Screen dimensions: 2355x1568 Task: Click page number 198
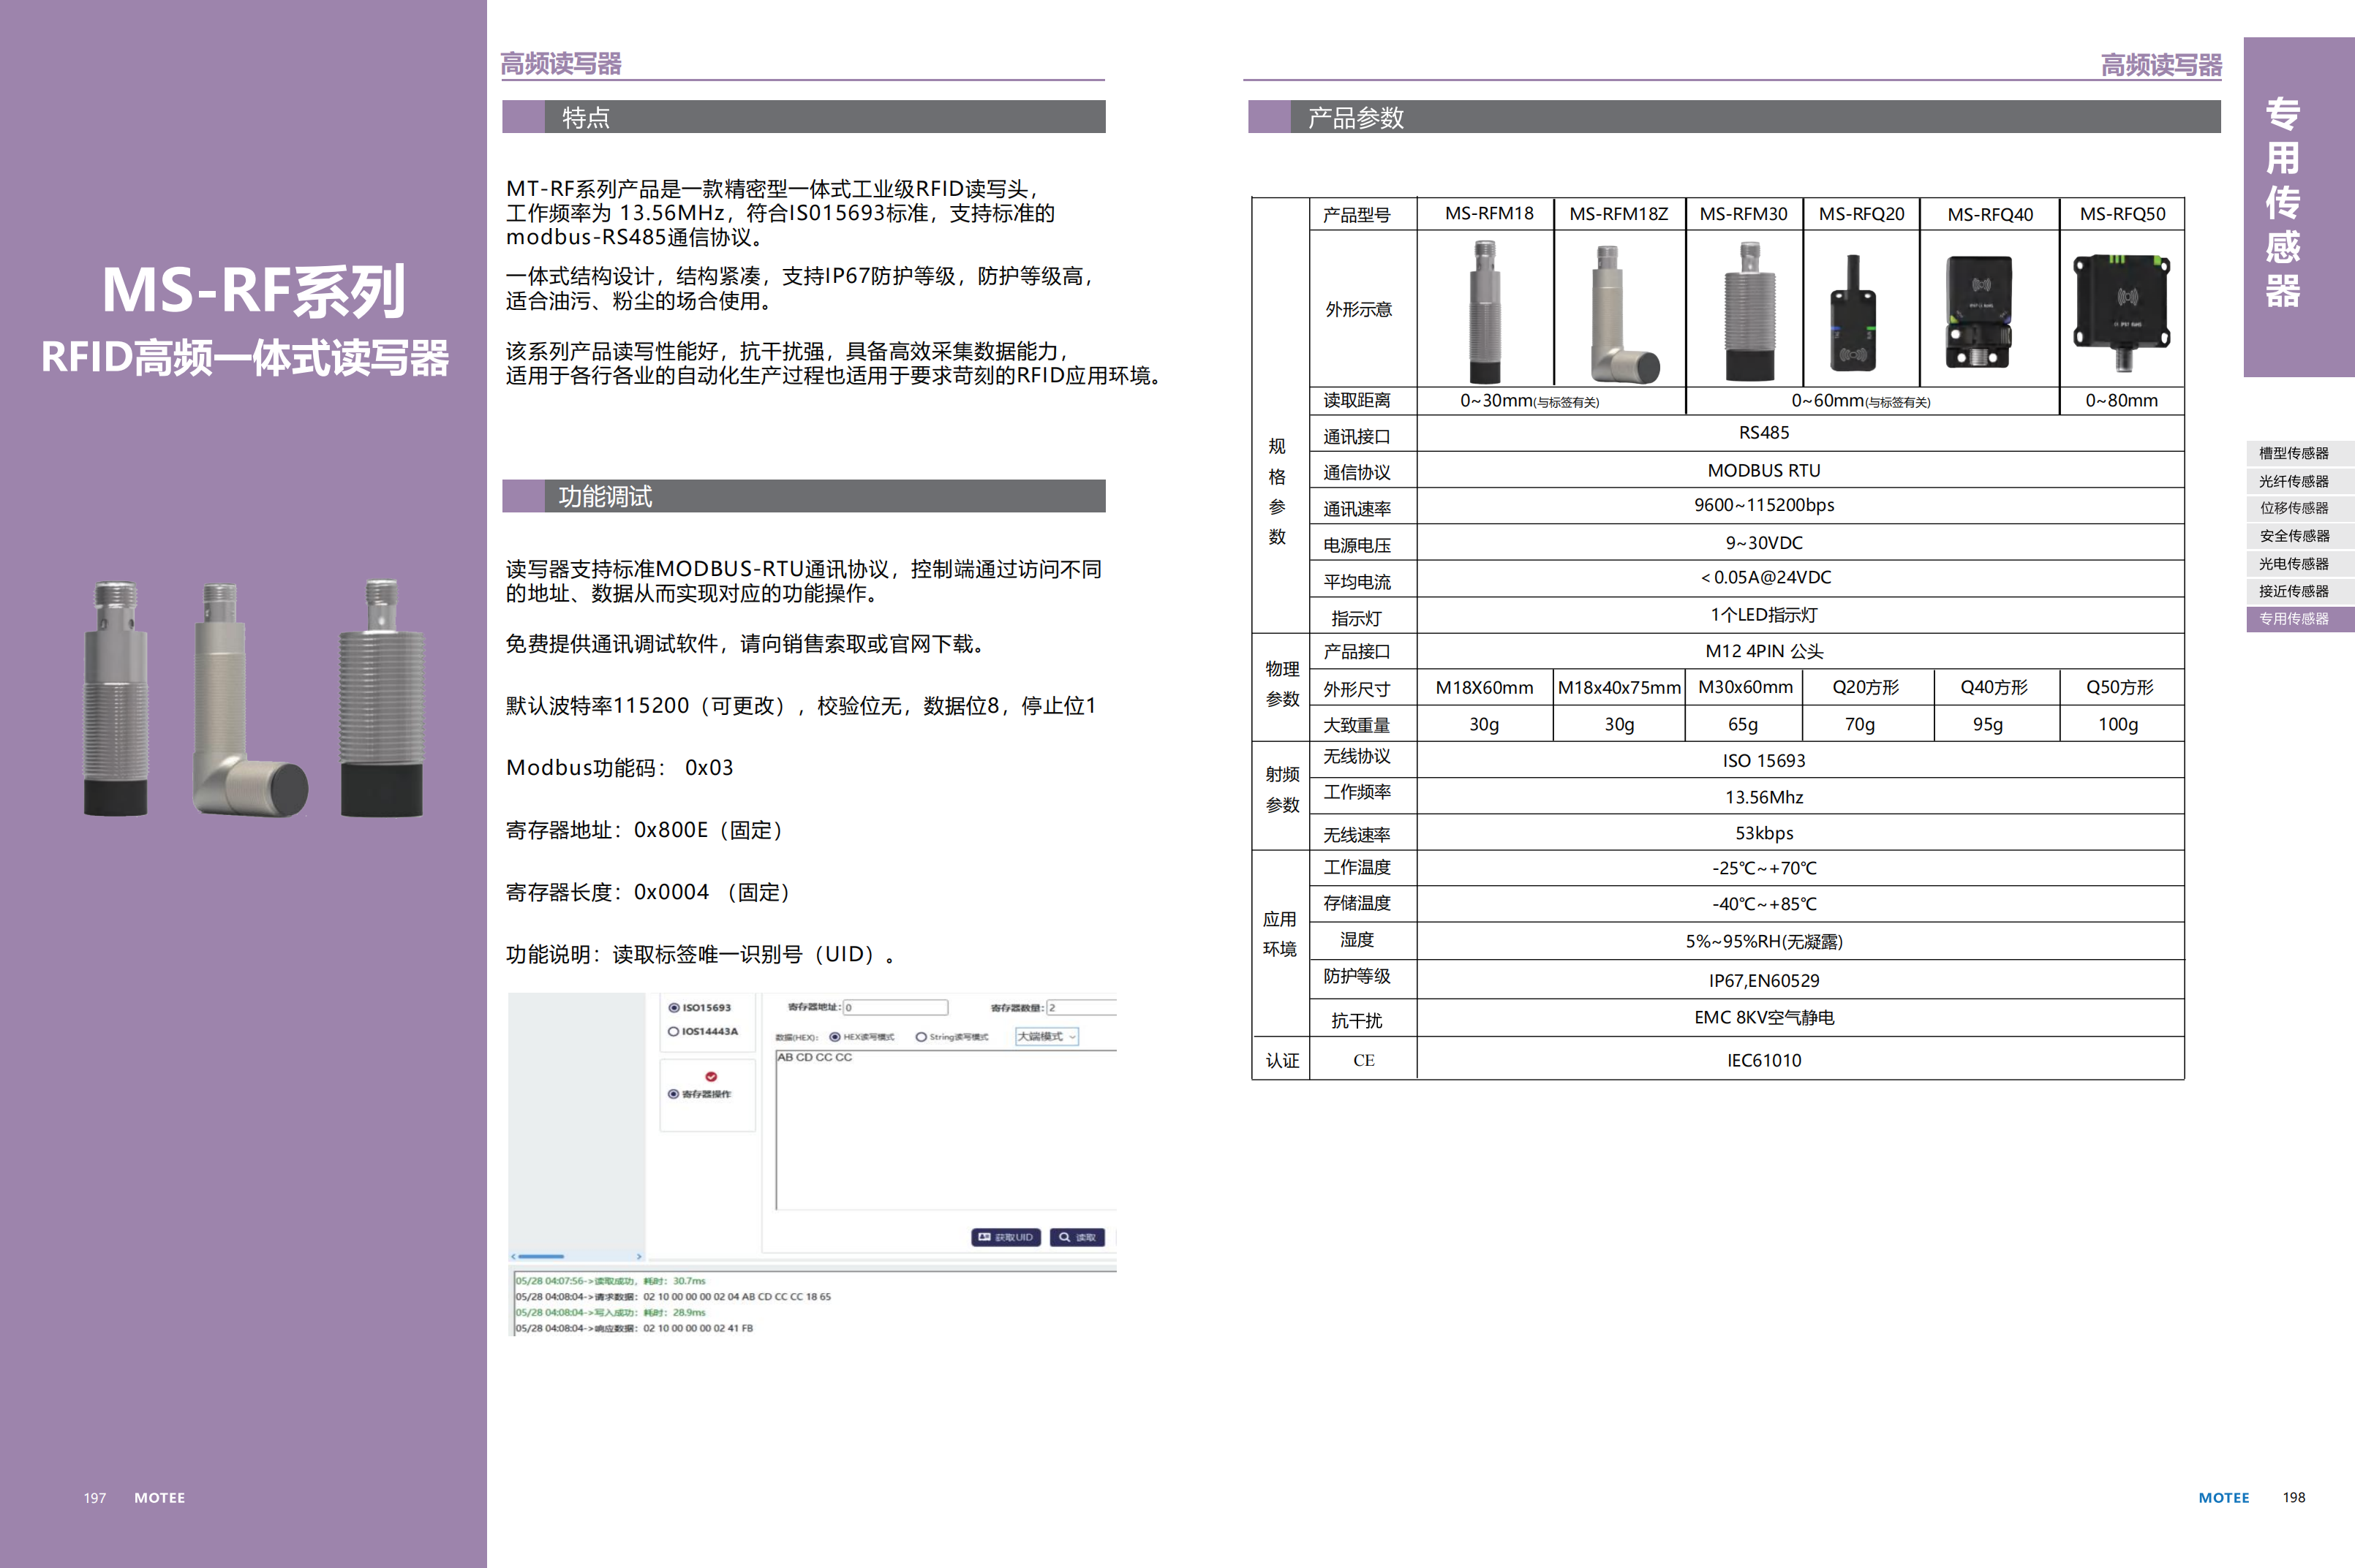(2293, 1497)
